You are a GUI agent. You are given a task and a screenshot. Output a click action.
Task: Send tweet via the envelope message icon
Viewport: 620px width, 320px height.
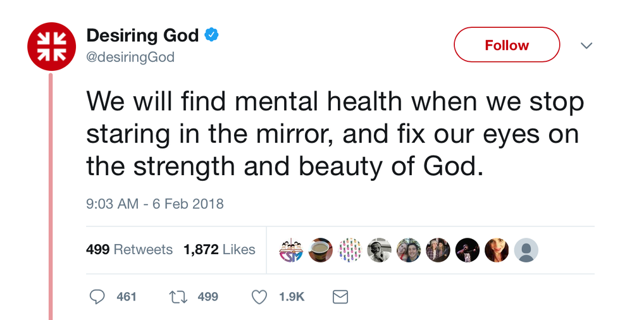(x=340, y=297)
